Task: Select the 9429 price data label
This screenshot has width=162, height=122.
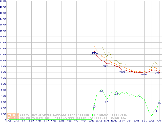Action: (x=106, y=66)
